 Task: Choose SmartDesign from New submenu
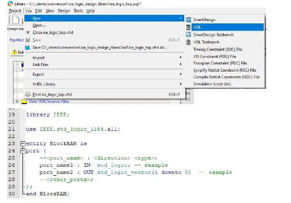(x=225, y=20)
